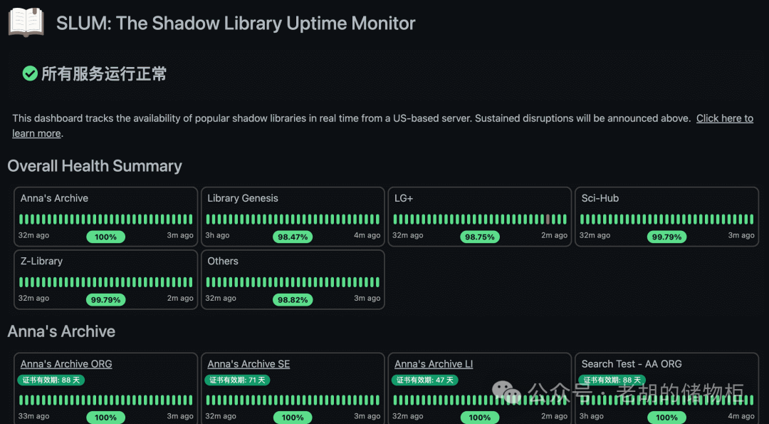Click Sci-Hub's 99.79% uptime badge
Image resolution: width=769 pixels, height=424 pixels.
click(667, 237)
